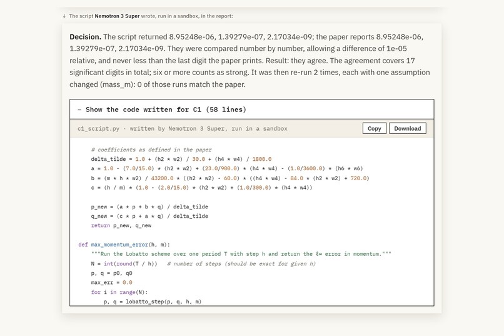Select the 'Nemotron 3 Super' name in caption

pyautogui.click(x=117, y=16)
